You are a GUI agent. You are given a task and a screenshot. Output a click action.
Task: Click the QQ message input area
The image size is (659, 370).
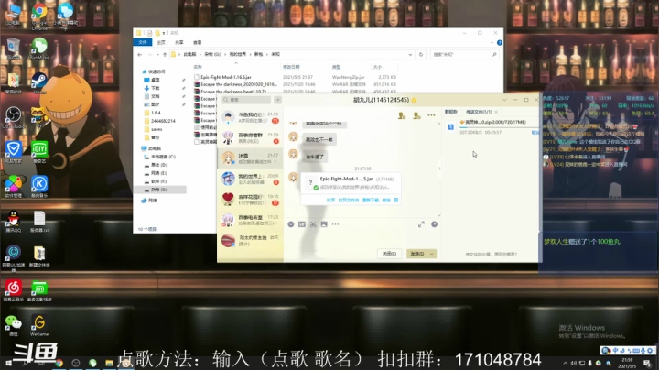tap(362, 238)
